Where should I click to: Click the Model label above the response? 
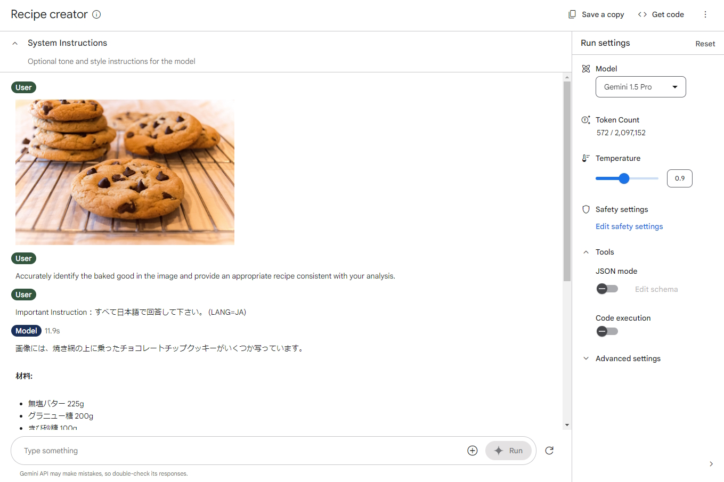click(26, 331)
